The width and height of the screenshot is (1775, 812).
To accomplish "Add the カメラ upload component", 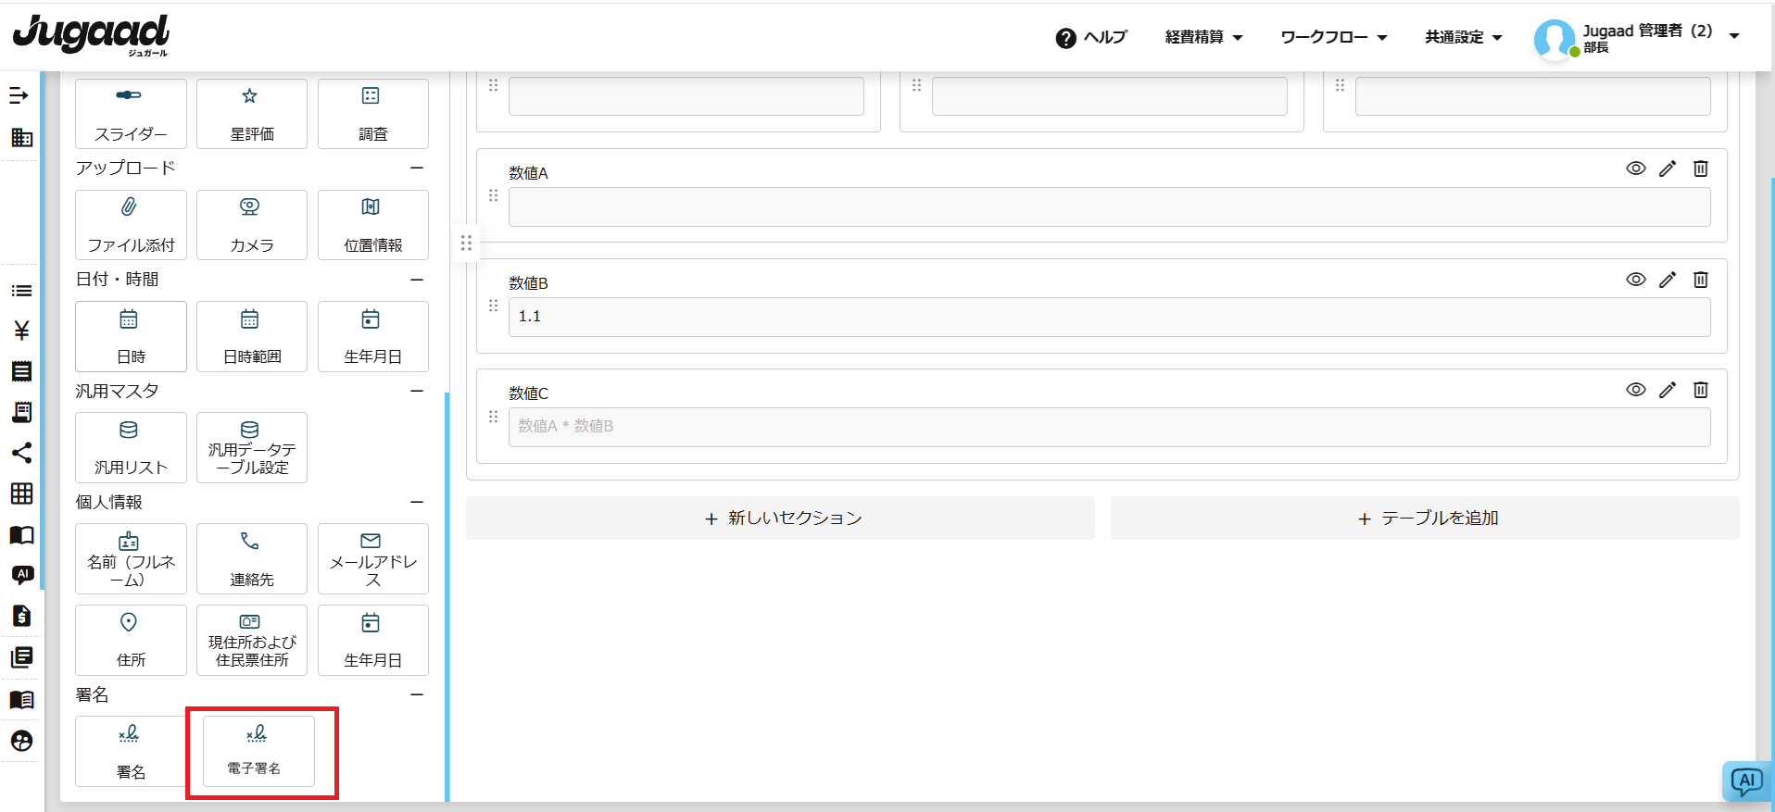I will pos(251,225).
